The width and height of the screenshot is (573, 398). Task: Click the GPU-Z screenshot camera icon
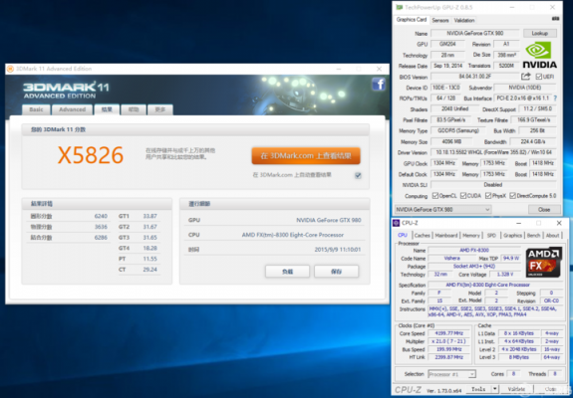click(555, 19)
